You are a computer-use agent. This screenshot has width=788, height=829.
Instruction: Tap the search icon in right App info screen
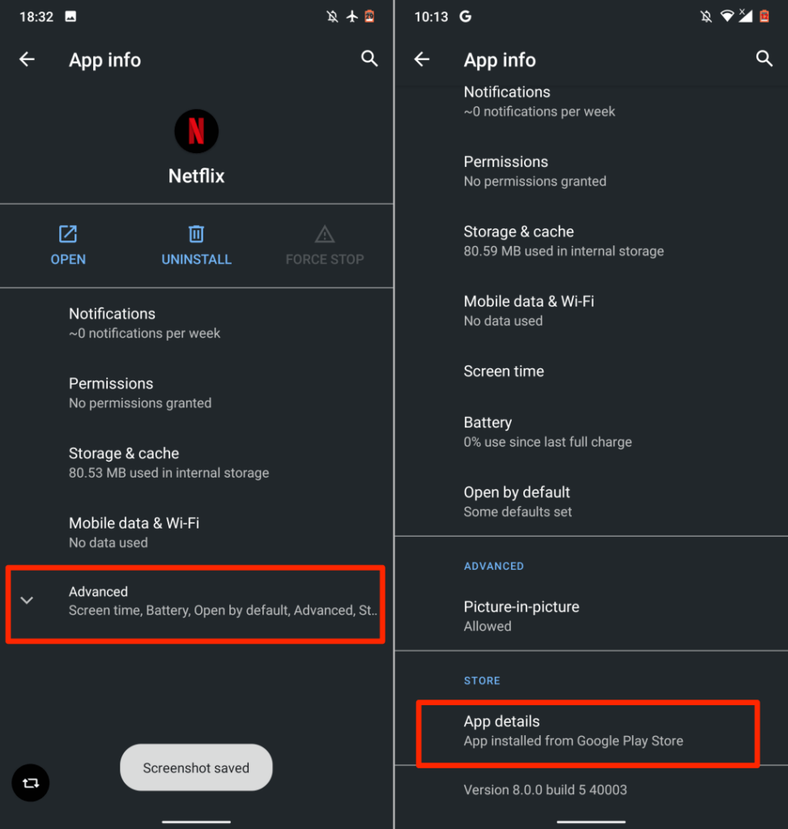(x=764, y=59)
